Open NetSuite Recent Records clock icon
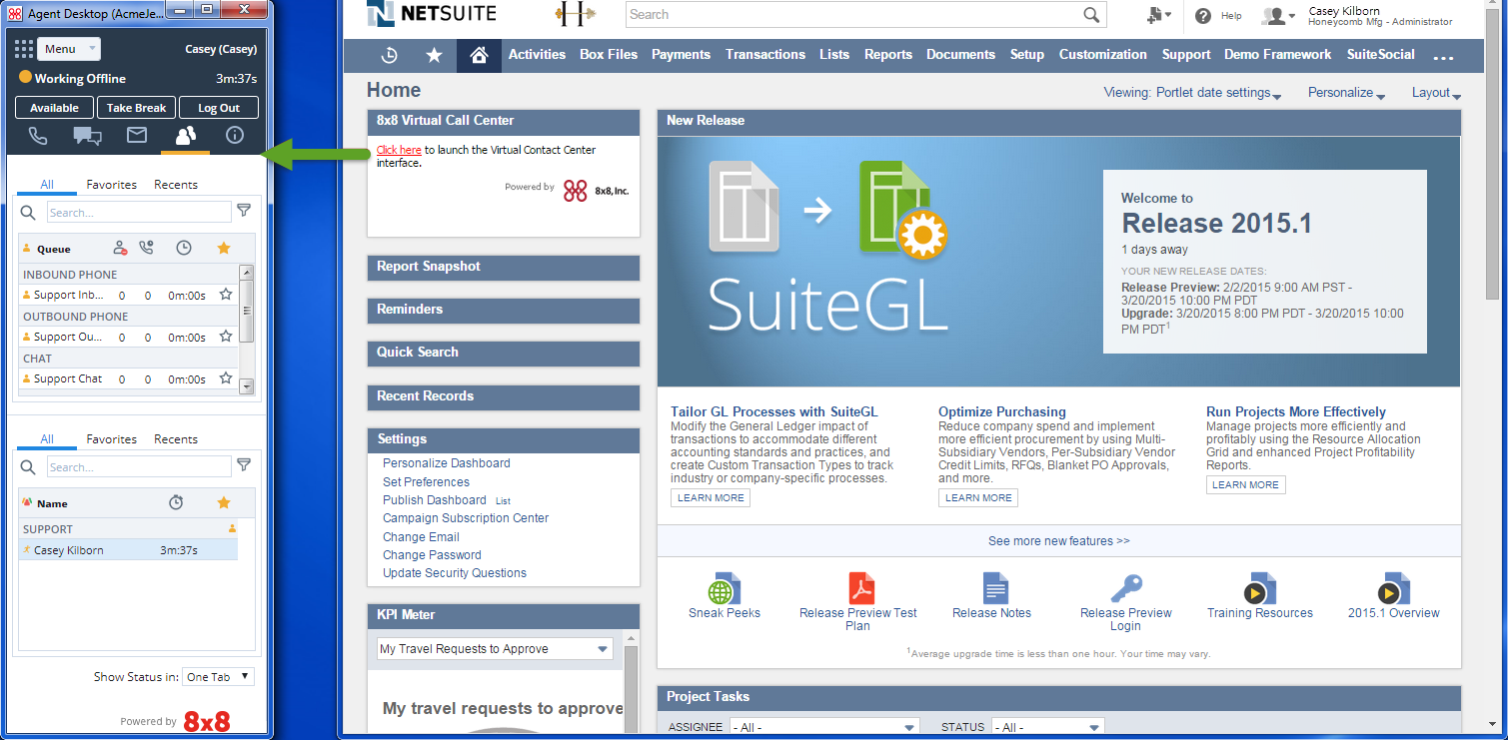Screen dimensions: 1508x740 click(x=390, y=55)
